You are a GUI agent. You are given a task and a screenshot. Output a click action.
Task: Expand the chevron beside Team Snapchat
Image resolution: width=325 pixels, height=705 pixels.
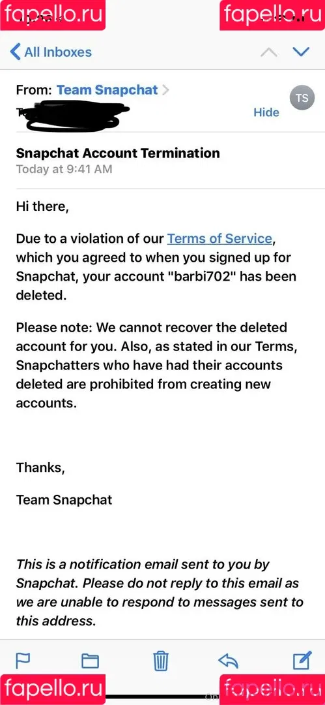(165, 90)
